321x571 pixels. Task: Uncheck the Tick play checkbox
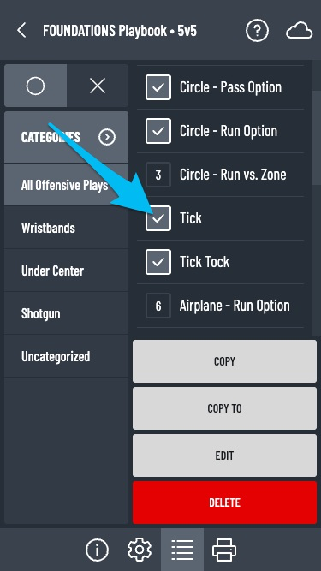pyautogui.click(x=158, y=218)
